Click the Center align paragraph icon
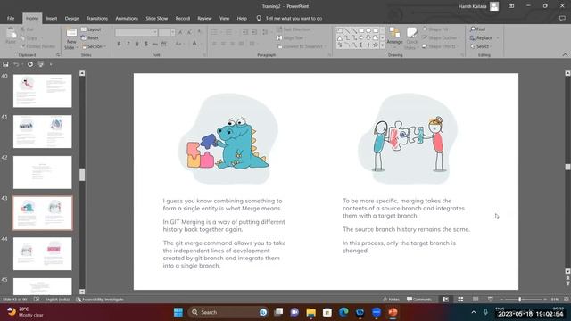The image size is (571, 321). point(223,44)
